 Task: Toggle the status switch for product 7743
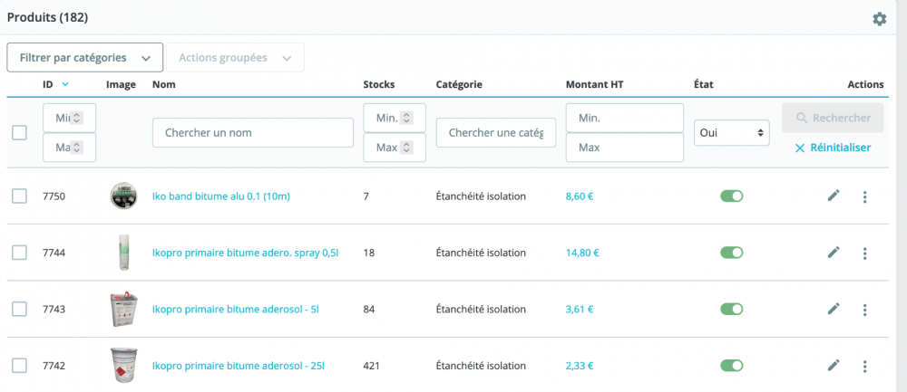click(x=731, y=309)
